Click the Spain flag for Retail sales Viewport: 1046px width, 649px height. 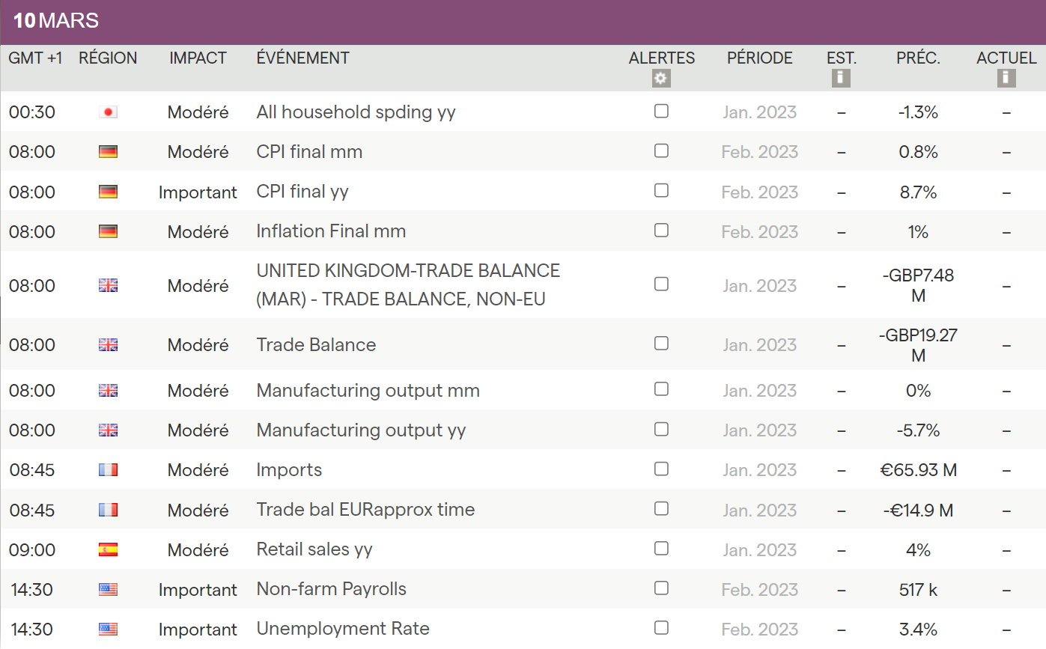pos(108,550)
